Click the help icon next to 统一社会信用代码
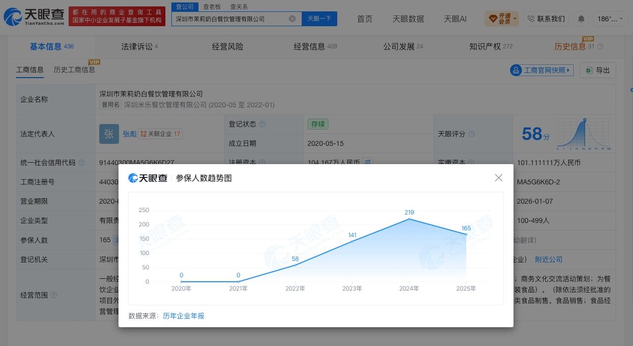 pos(81,163)
